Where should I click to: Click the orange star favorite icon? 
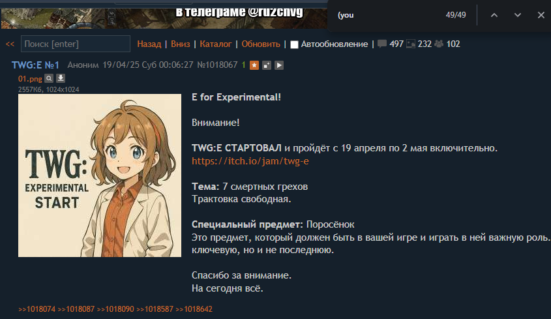[254, 65]
